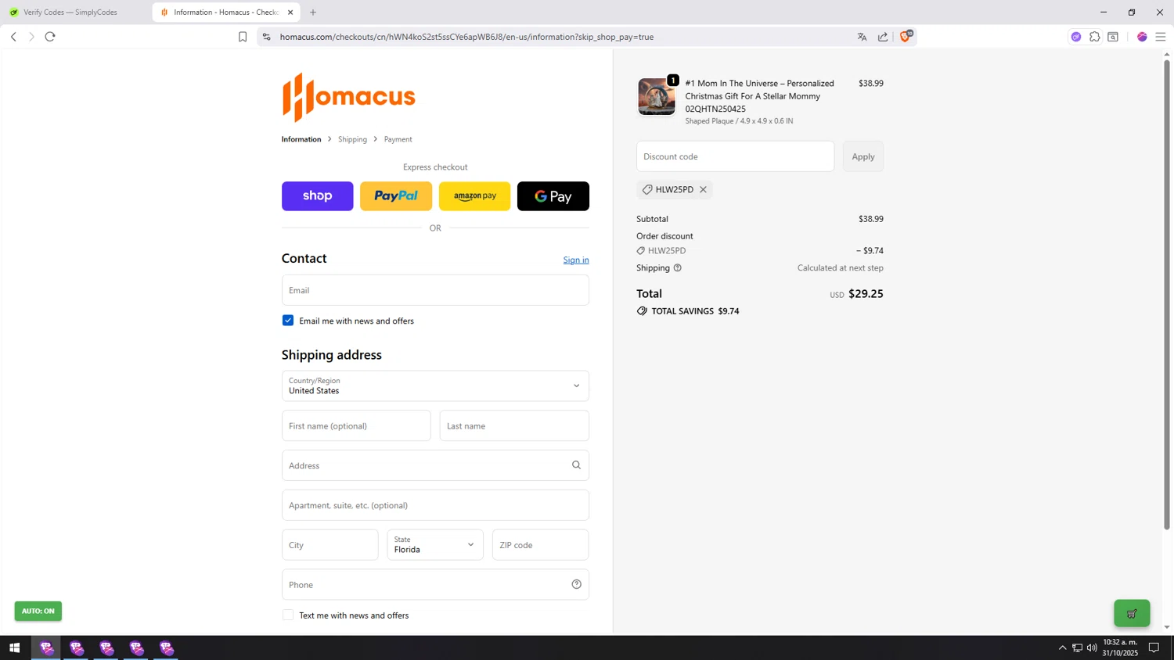Click the HLW25PD applied code tag
This screenshot has width=1174, height=660.
(674, 189)
